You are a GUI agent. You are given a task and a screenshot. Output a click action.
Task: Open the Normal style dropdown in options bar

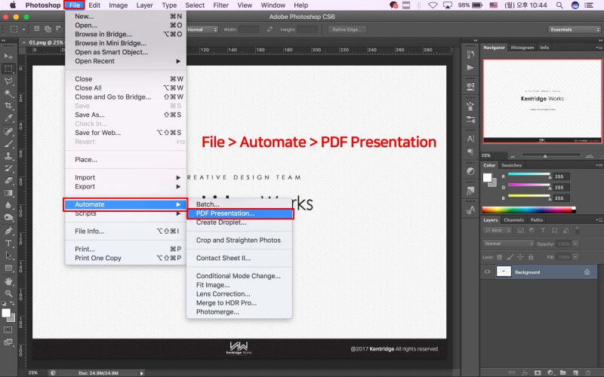click(202, 29)
